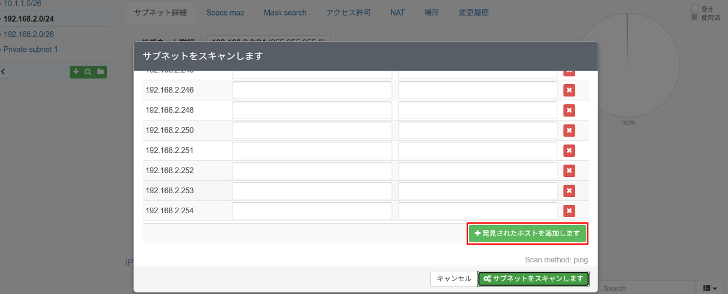Click second input field for 192.168.2.246

click(x=478, y=90)
